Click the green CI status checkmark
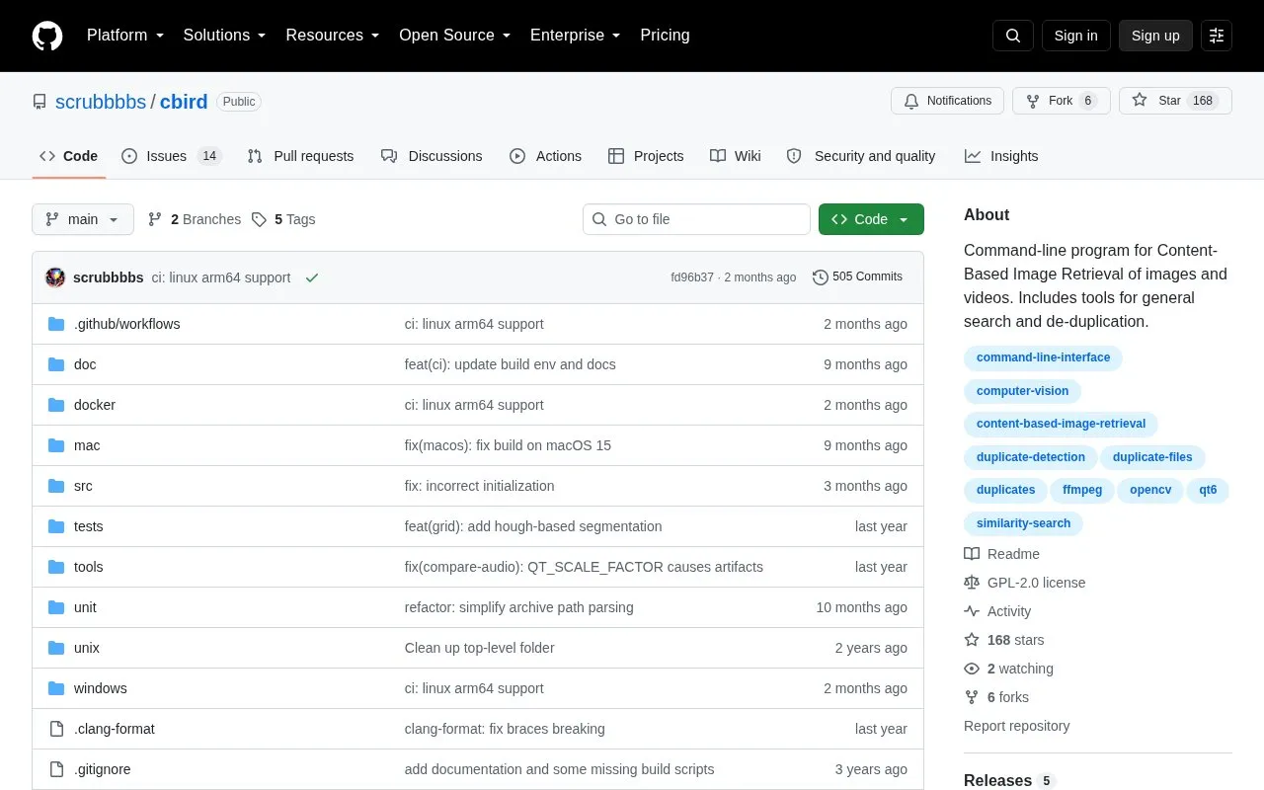The width and height of the screenshot is (1264, 790). [312, 277]
